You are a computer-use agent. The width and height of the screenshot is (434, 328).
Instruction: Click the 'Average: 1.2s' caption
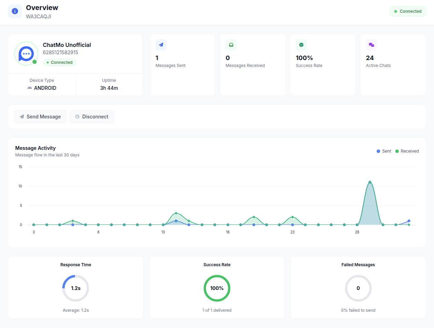[76, 310]
